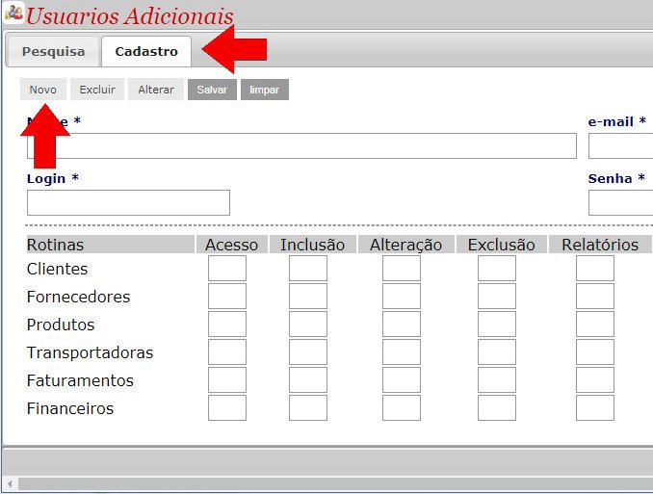
Task: Focus the e-mail input field
Action: 620,146
